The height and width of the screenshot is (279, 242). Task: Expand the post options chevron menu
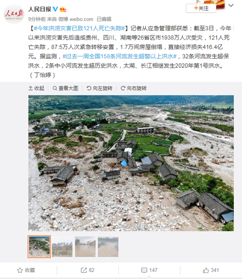coord(231,6)
